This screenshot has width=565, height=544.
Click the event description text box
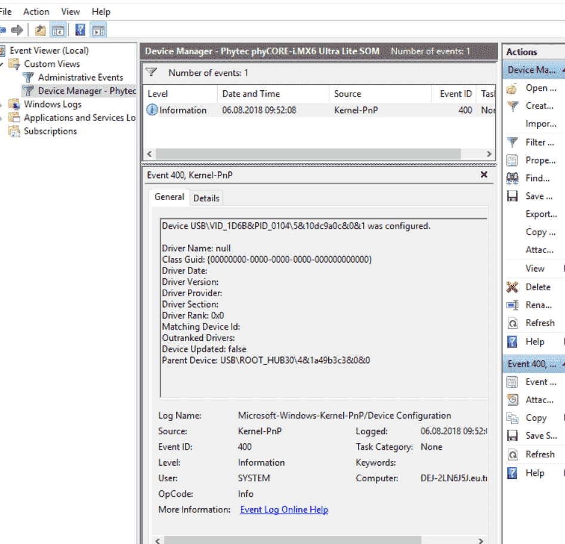(323, 308)
